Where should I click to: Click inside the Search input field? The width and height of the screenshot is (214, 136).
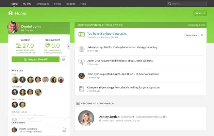tap(187, 3)
